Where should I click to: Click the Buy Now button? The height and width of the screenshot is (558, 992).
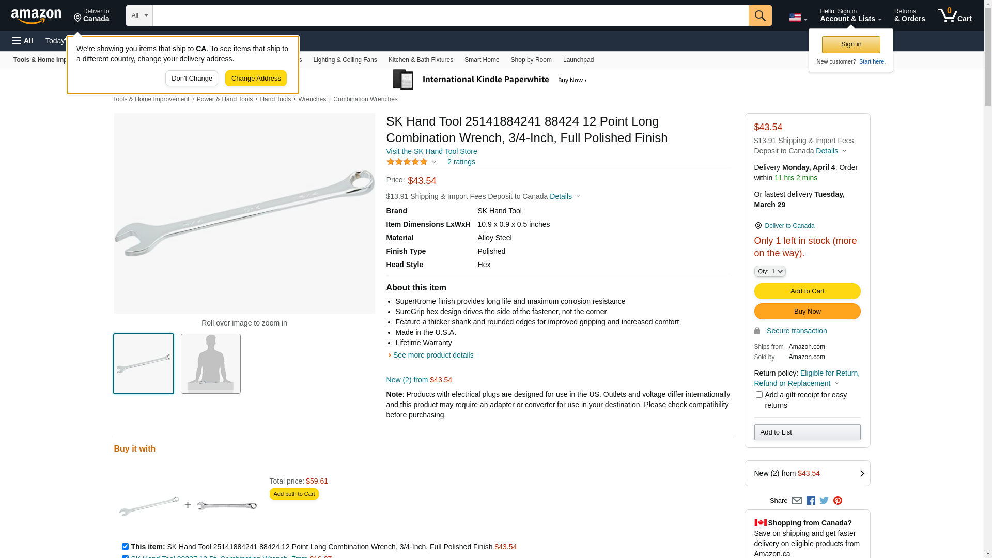point(807,312)
